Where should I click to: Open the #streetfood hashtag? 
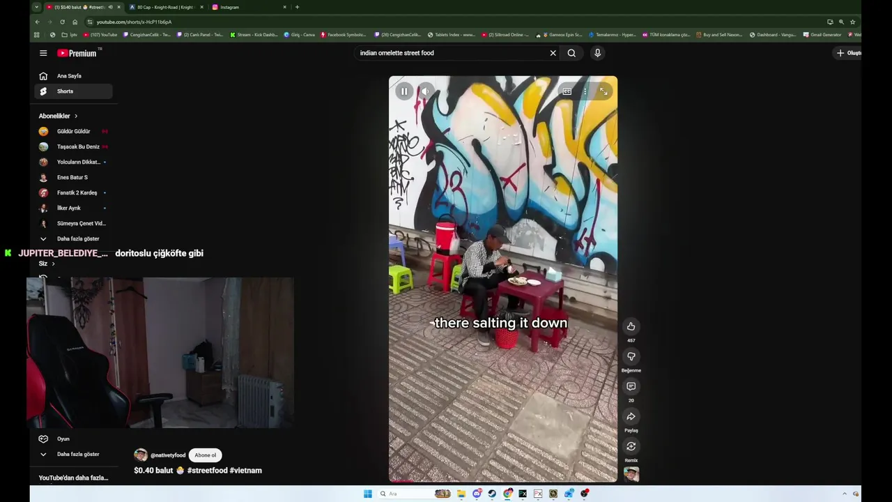207,471
